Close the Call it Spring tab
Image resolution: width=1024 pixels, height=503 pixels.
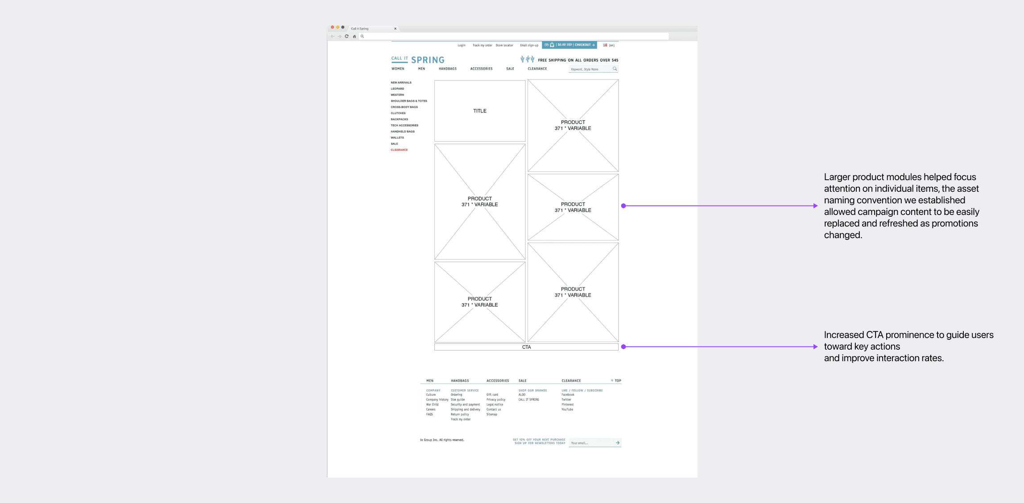click(x=395, y=29)
